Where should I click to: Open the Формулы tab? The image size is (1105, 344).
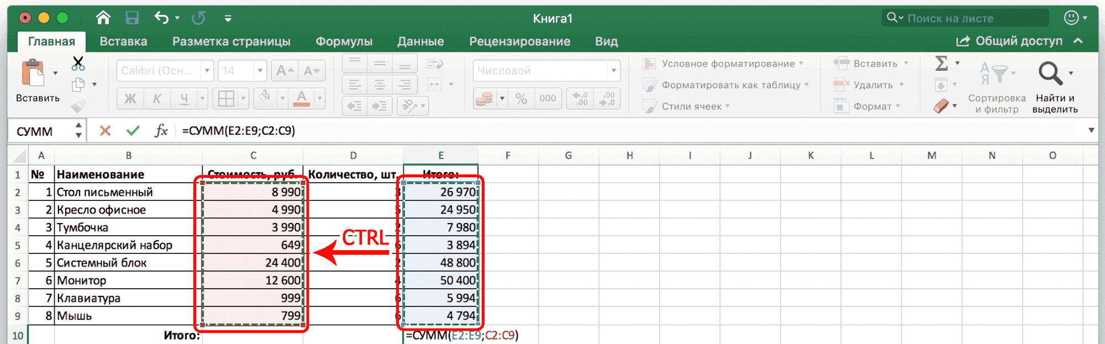344,41
